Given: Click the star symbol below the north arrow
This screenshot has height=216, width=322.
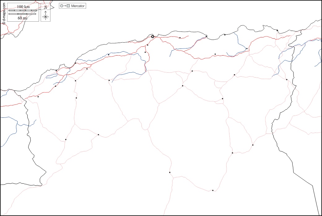Looking at the screenshot, I should click(46, 17).
